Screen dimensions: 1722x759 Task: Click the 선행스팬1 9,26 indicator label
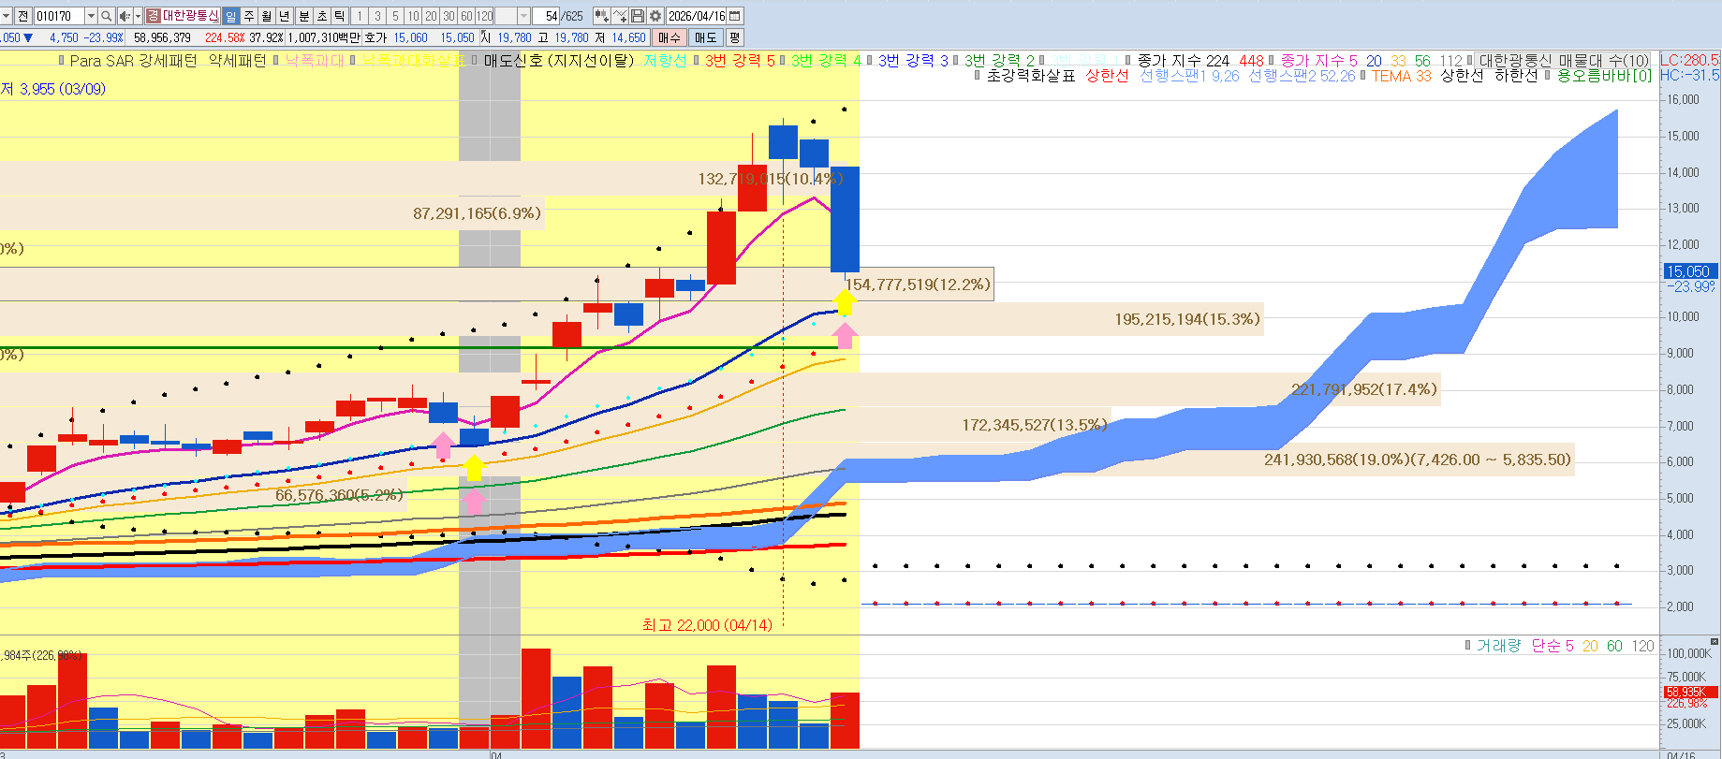(x=1189, y=76)
